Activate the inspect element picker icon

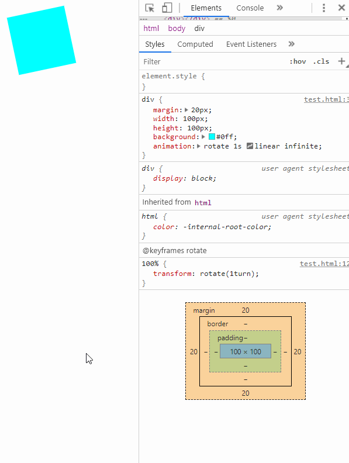click(150, 8)
